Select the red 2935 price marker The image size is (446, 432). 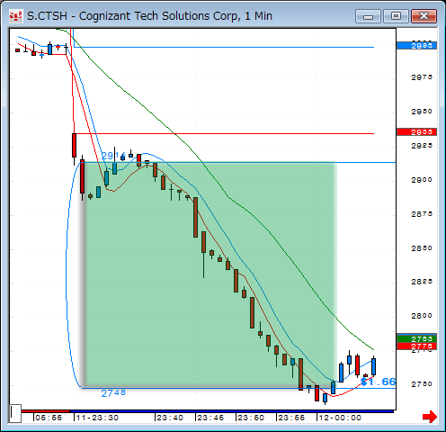416,132
